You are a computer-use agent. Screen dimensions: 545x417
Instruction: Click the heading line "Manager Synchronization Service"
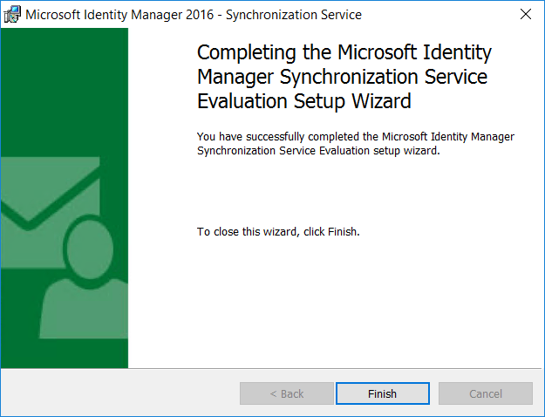click(x=342, y=77)
